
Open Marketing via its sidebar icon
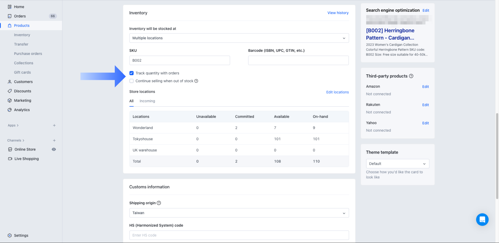(x=10, y=100)
